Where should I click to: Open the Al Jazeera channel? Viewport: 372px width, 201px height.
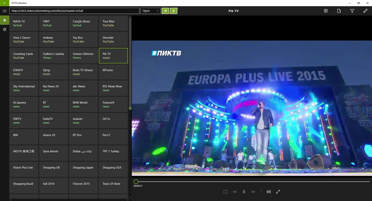click(x=24, y=104)
